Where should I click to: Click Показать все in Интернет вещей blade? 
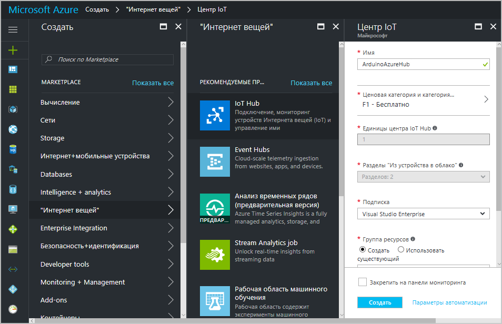coord(311,83)
